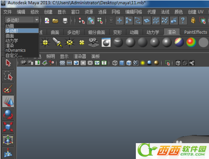Choose the Lasso select tool
This screenshot has height=159, width=209.
[8, 76]
